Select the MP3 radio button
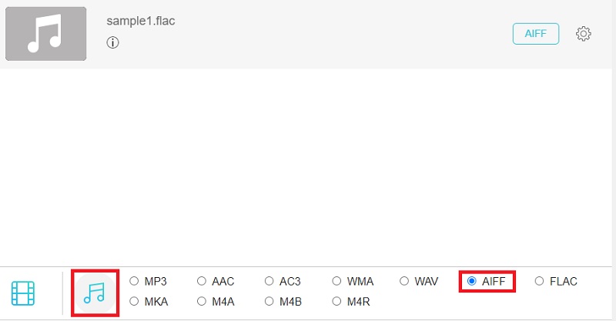Viewport: 616px width, 321px height. 134,281
